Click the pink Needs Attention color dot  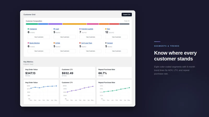28,43
